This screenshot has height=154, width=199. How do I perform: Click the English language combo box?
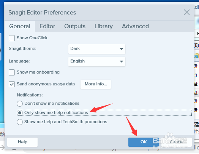(97, 61)
